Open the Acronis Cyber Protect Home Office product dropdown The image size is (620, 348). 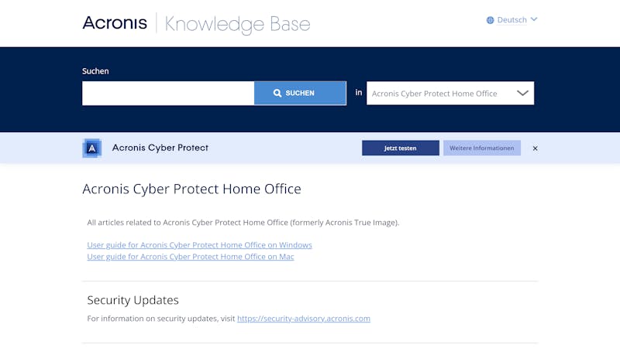pyautogui.click(x=450, y=93)
